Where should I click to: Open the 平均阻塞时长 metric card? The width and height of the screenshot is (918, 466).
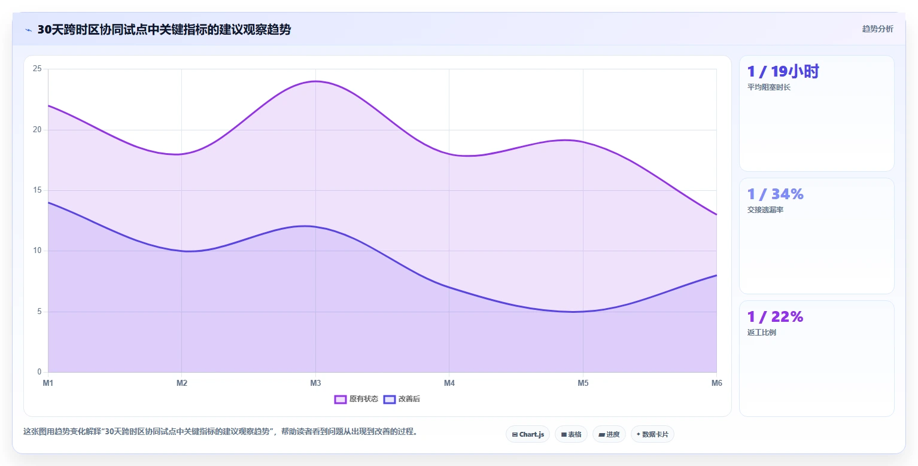(817, 113)
